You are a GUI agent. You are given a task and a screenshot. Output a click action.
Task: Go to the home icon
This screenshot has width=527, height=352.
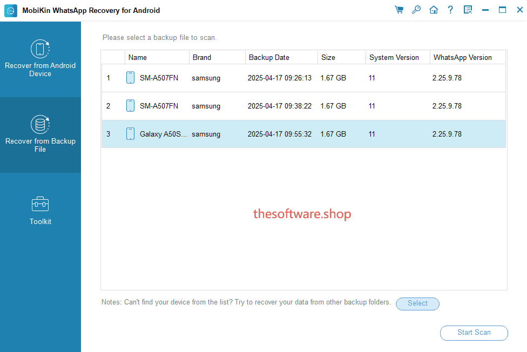click(434, 10)
